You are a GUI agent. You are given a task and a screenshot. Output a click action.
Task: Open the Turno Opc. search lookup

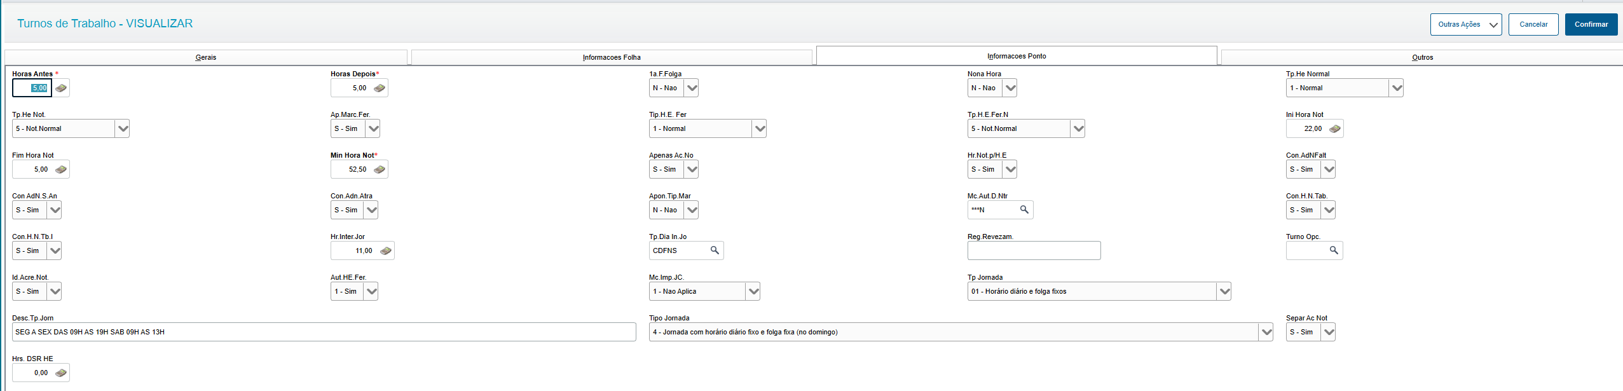coord(1334,250)
